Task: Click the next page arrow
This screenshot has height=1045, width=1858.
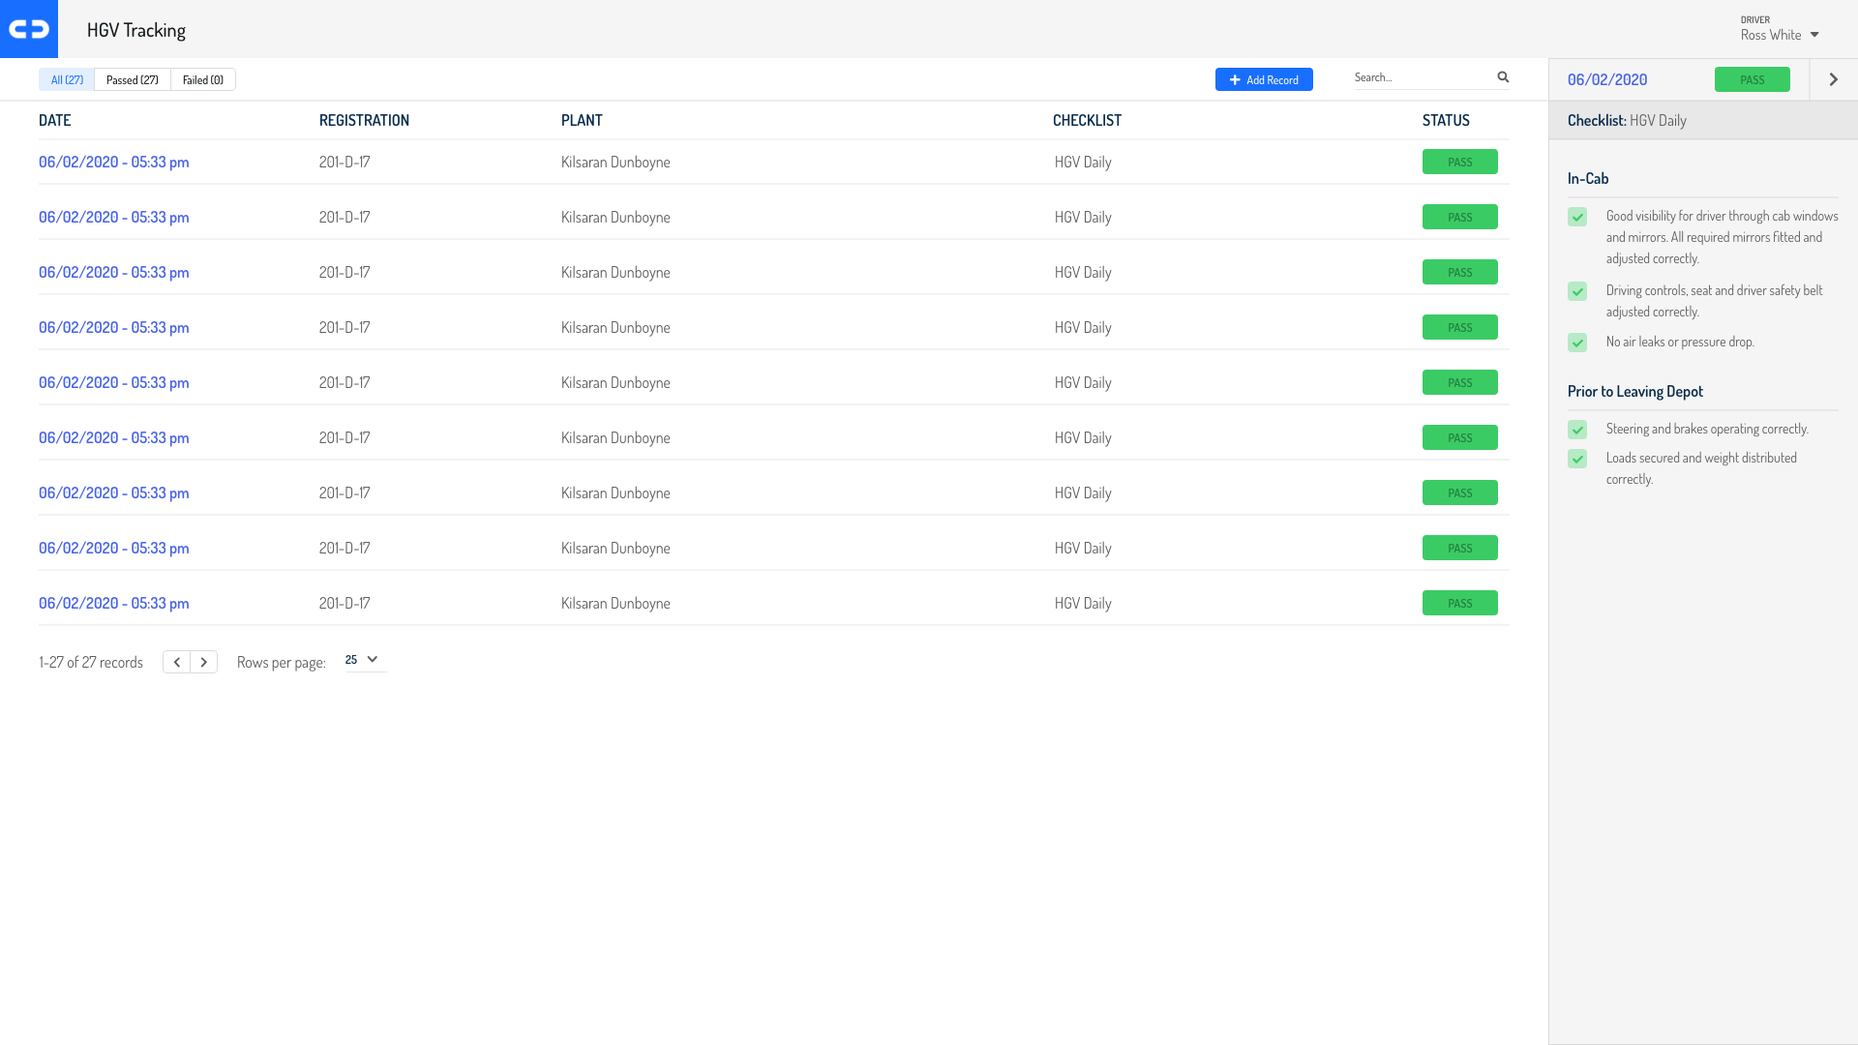Action: click(204, 662)
